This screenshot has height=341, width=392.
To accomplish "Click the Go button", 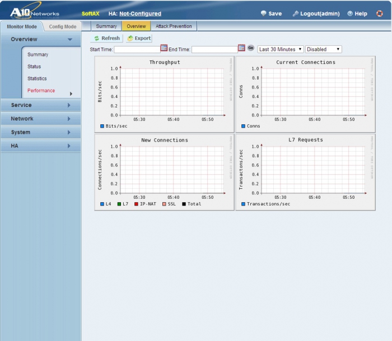I will [x=251, y=48].
